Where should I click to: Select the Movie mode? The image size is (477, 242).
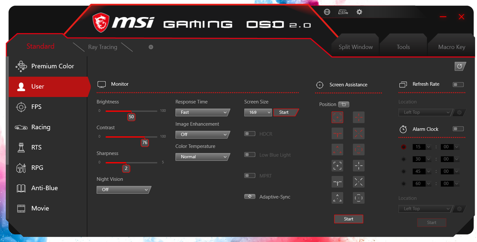point(48,209)
